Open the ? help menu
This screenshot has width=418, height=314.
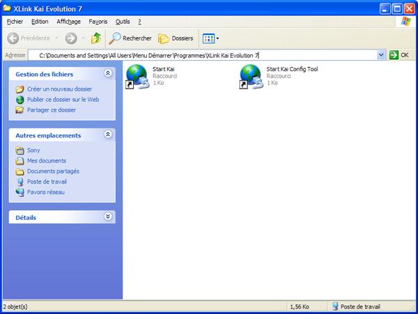[x=139, y=22]
